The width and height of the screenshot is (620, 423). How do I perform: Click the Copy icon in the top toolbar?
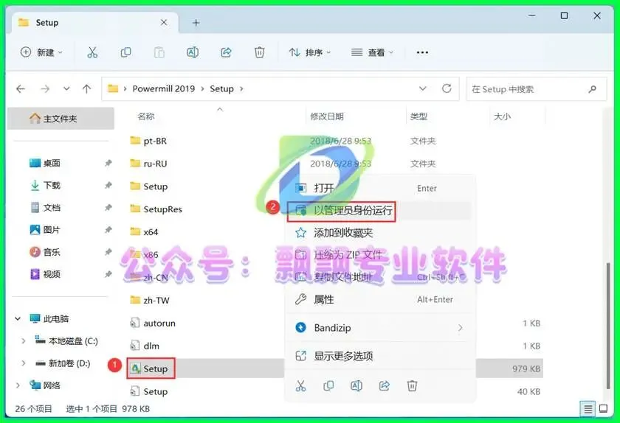click(x=125, y=52)
